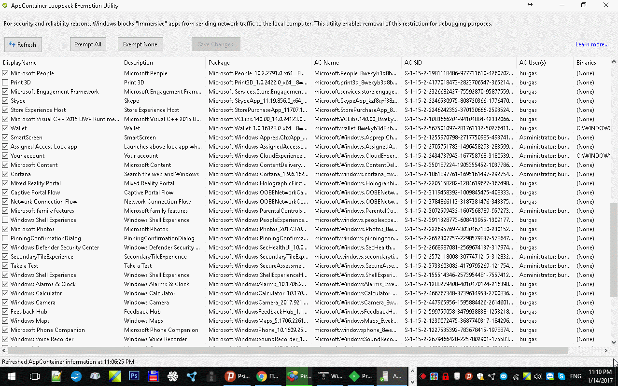Sort by the AC Name column header
This screenshot has width=618, height=386.
[356, 63]
